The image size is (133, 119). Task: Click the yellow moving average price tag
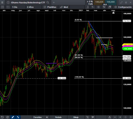click(x=128, y=45)
